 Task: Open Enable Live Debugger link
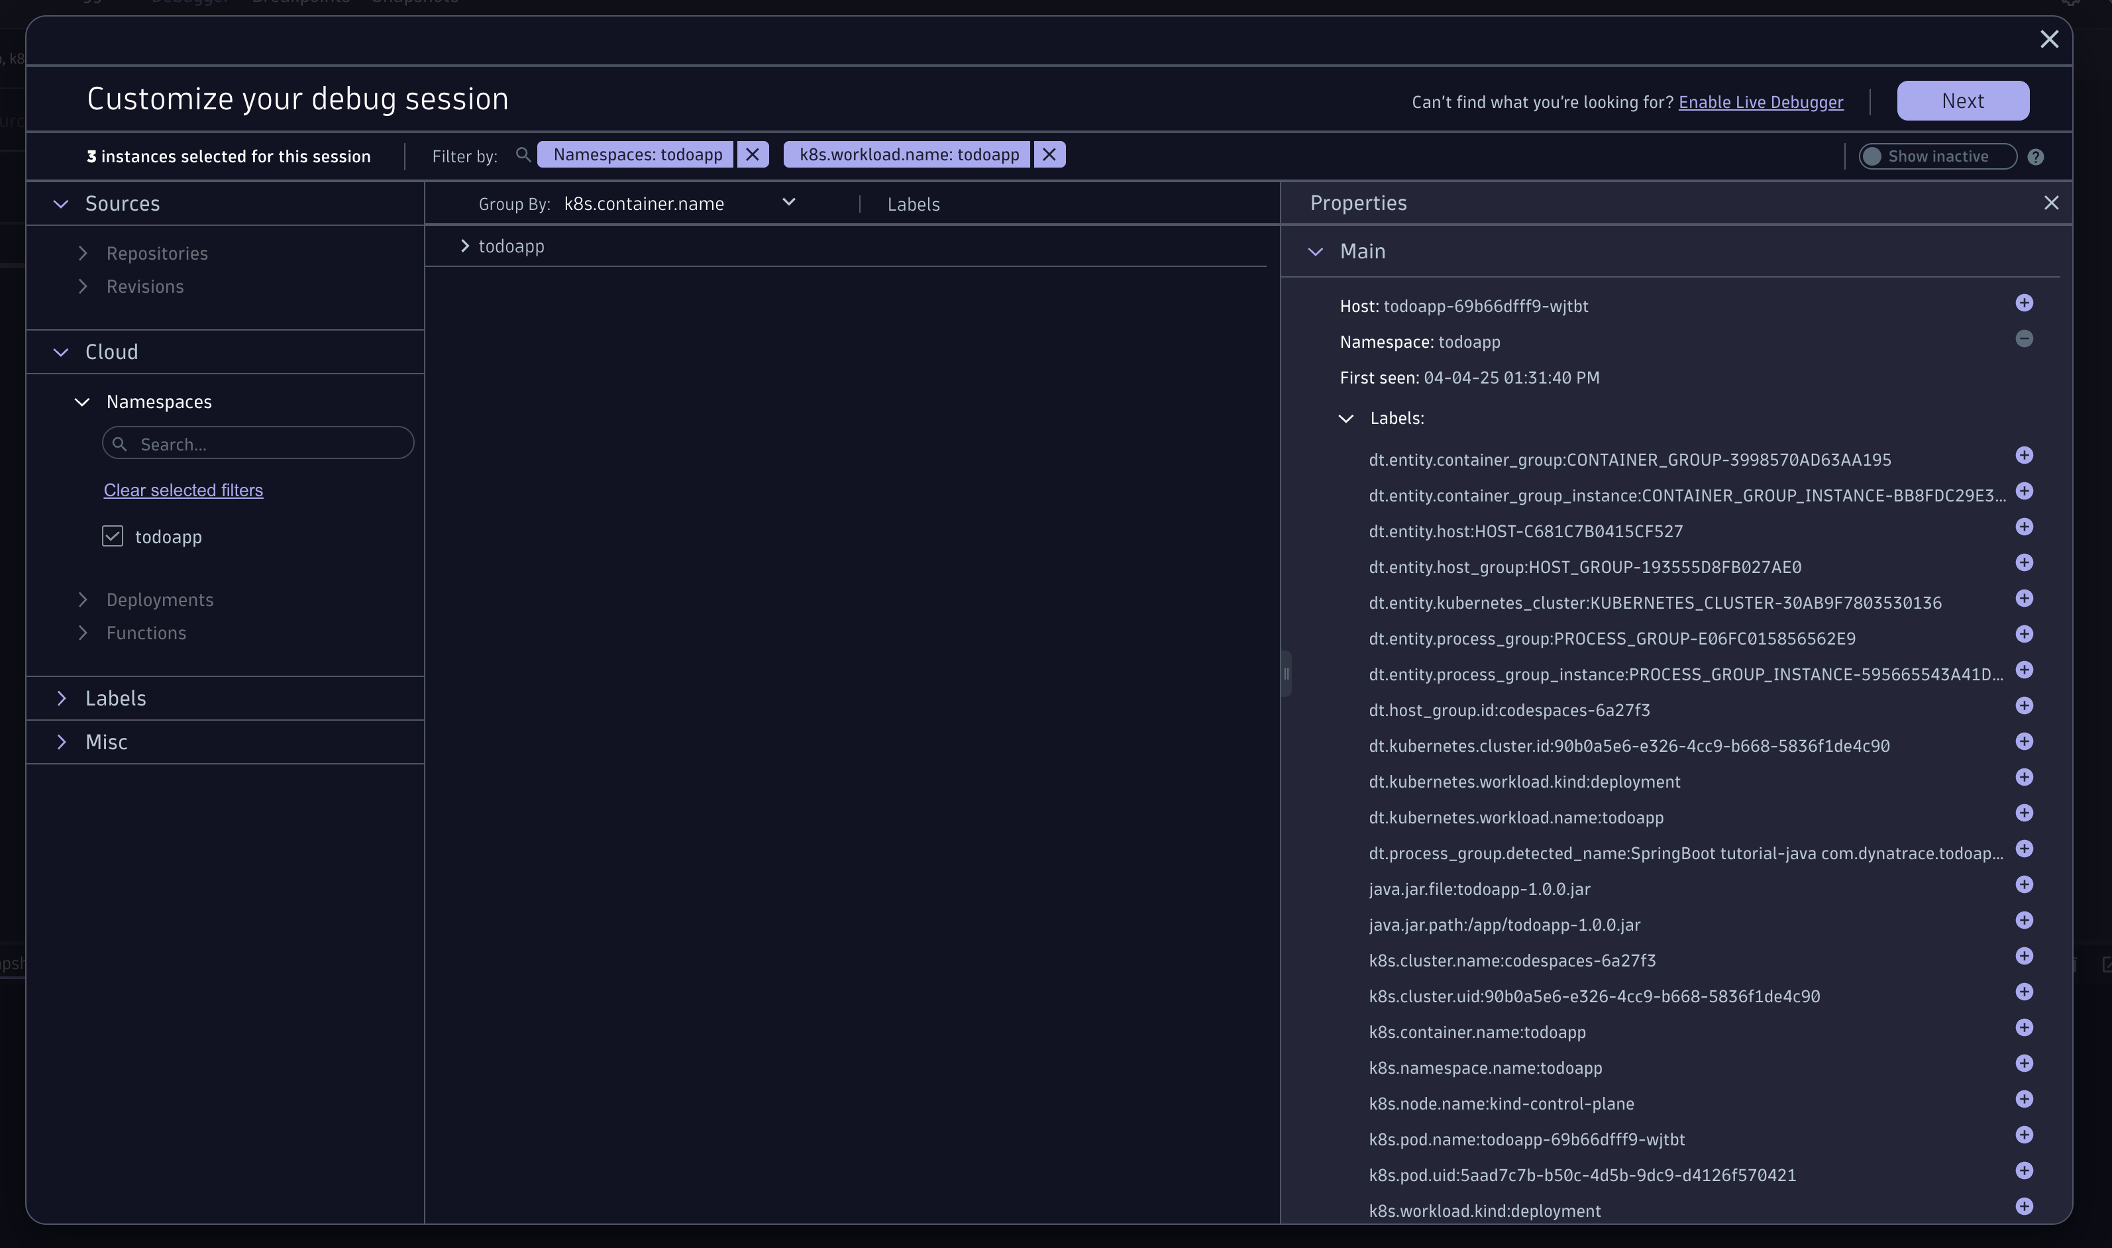pyautogui.click(x=1760, y=103)
